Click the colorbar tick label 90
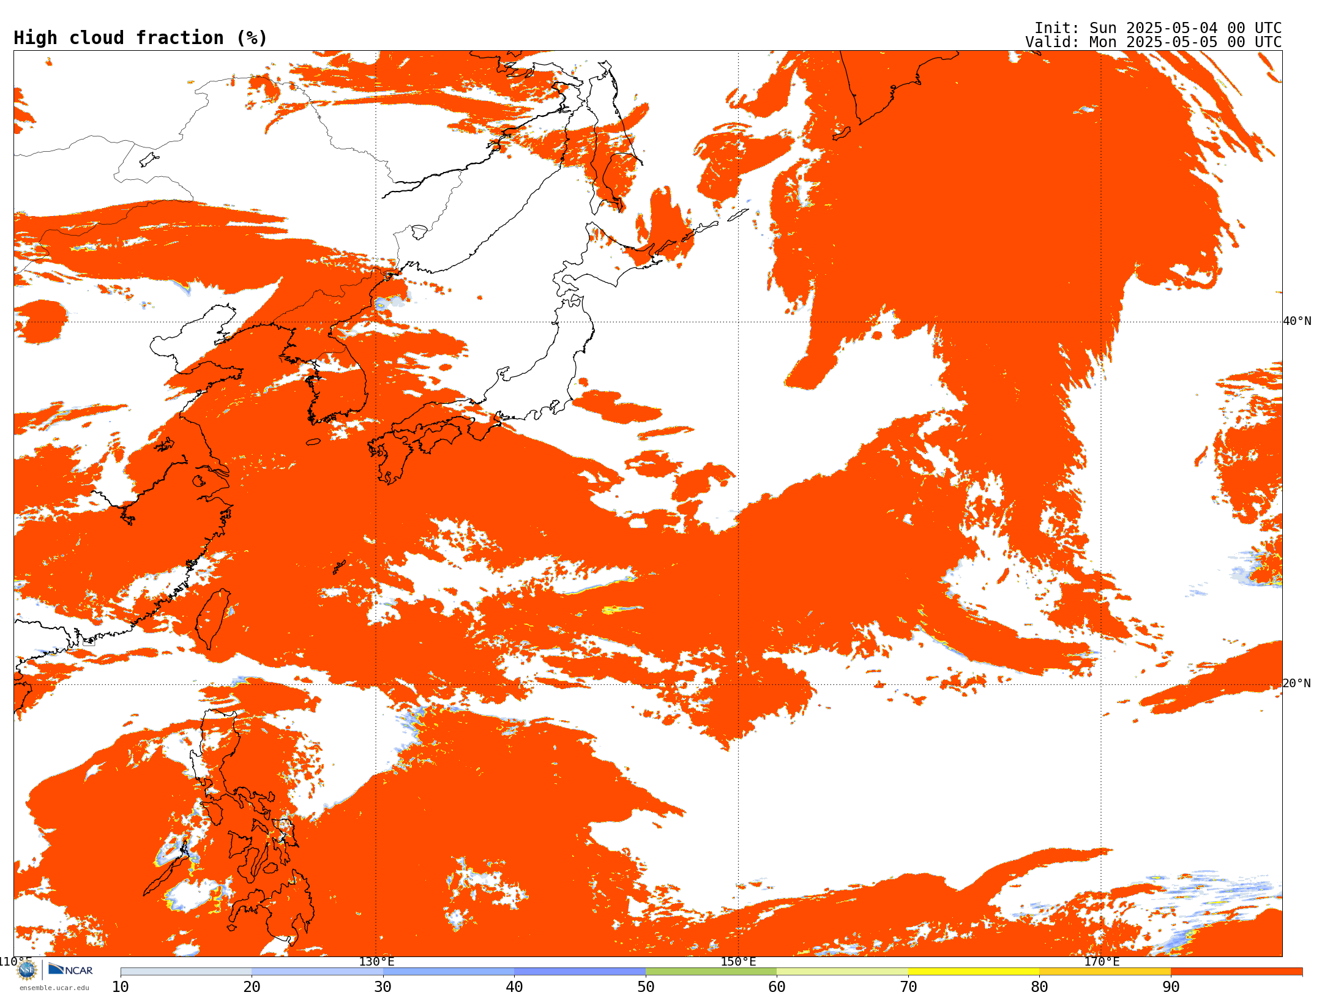This screenshot has width=1322, height=995. click(1171, 987)
